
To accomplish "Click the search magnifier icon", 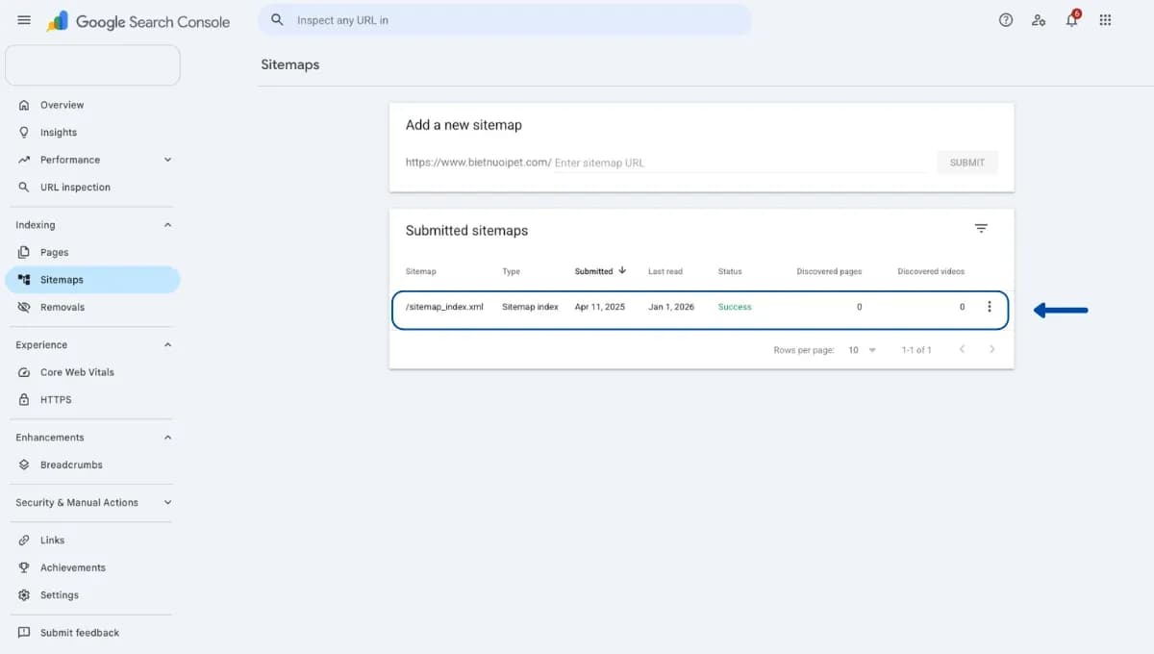I will point(278,19).
